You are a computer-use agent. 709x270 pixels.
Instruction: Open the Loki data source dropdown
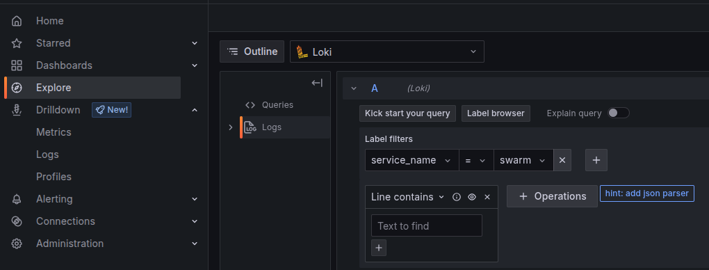click(387, 51)
